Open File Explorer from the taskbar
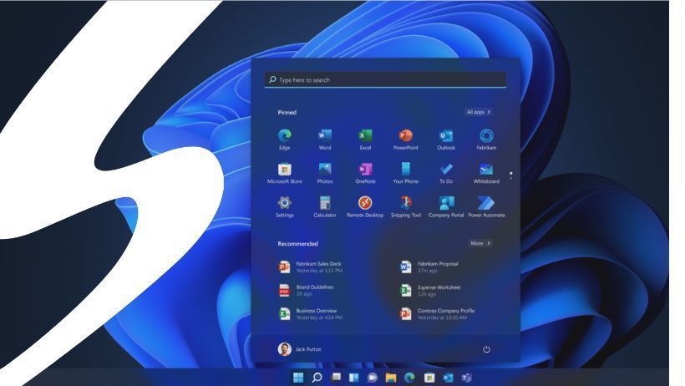The width and height of the screenshot is (685, 386). point(391,378)
